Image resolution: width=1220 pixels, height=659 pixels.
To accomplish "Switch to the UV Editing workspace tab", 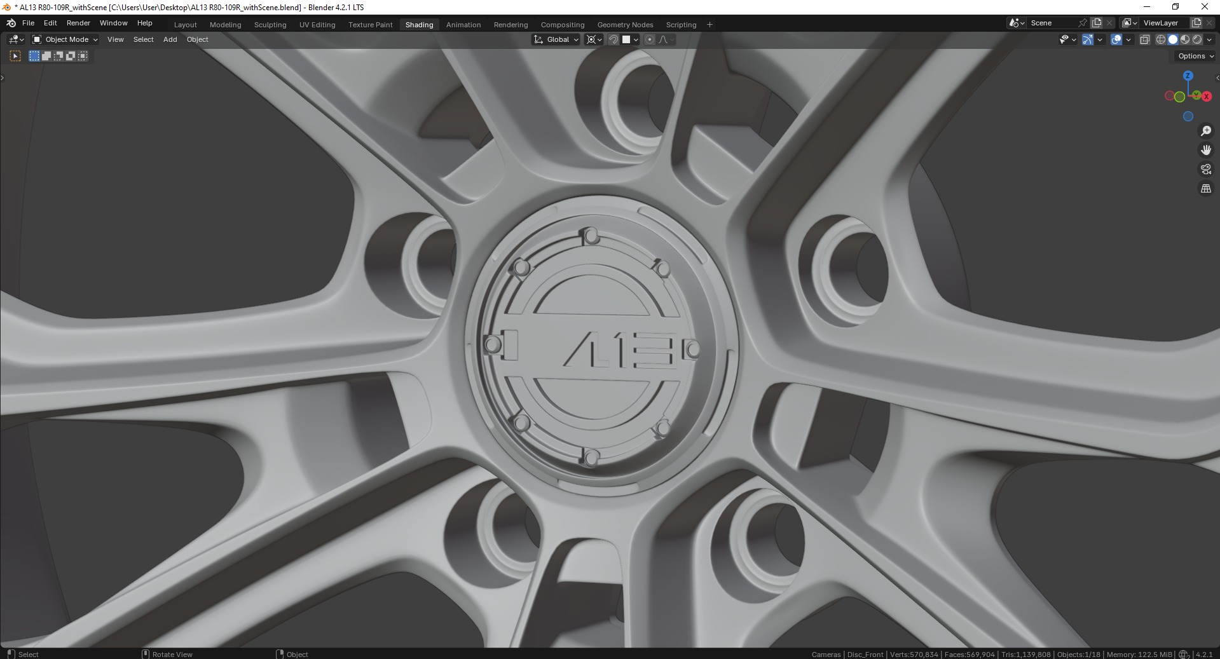I will [317, 25].
